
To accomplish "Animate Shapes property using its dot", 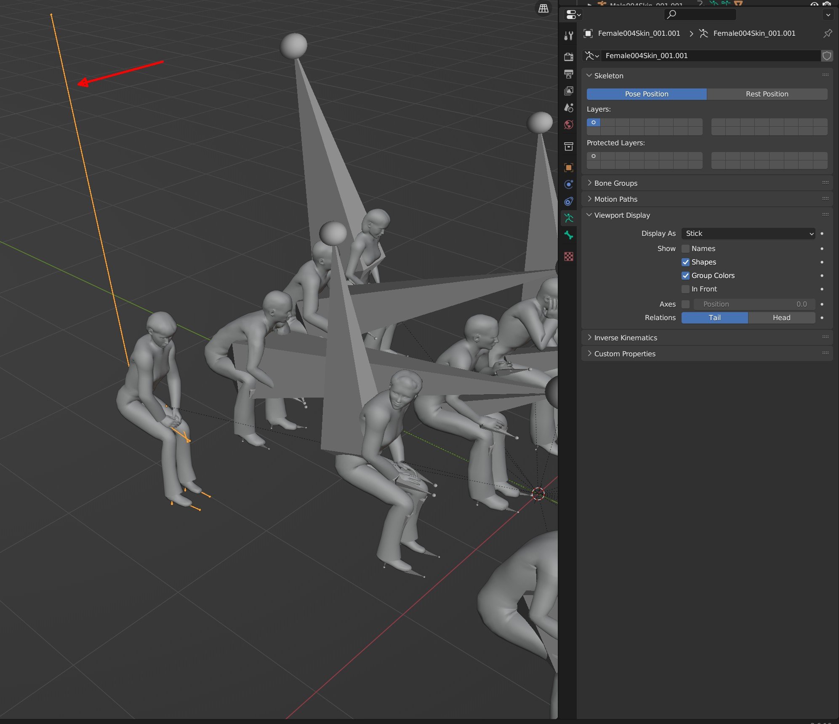I will pyautogui.click(x=822, y=262).
